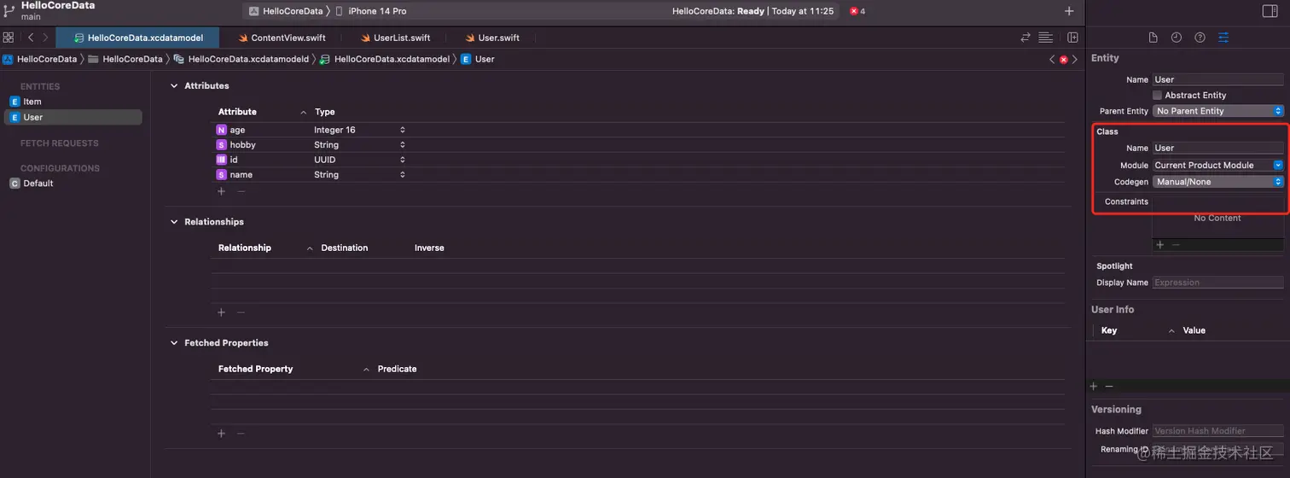1290x478 pixels.
Task: Select the id attribute row
Action: click(638, 160)
